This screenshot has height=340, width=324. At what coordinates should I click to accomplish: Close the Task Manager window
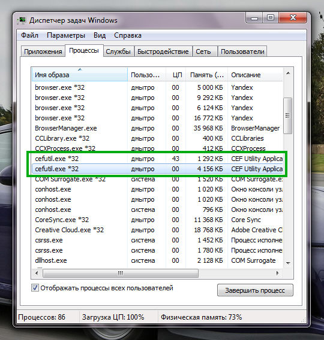coord(293,17)
